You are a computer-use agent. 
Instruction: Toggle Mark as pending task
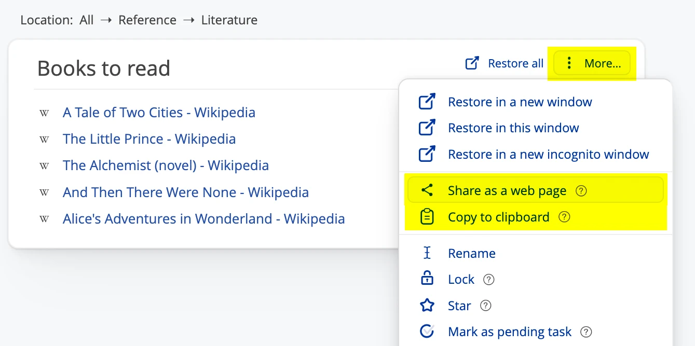(509, 332)
